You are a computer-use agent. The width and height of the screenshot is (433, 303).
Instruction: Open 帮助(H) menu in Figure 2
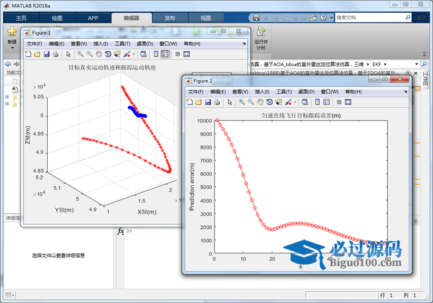[354, 92]
